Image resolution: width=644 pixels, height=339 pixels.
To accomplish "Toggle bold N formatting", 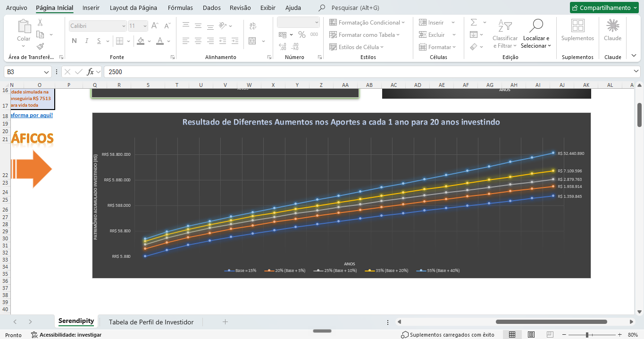I will tap(74, 41).
